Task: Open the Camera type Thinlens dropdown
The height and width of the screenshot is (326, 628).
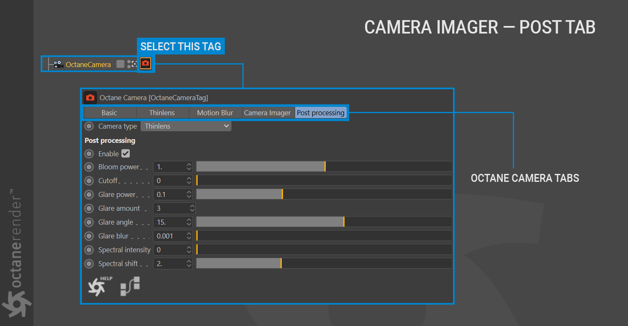Action: (186, 126)
